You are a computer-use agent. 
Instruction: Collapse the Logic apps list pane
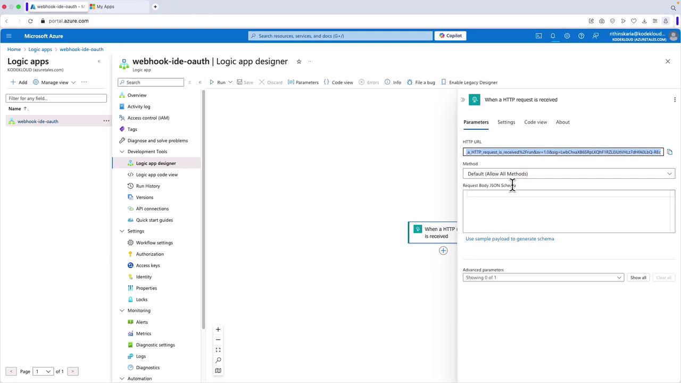click(99, 61)
